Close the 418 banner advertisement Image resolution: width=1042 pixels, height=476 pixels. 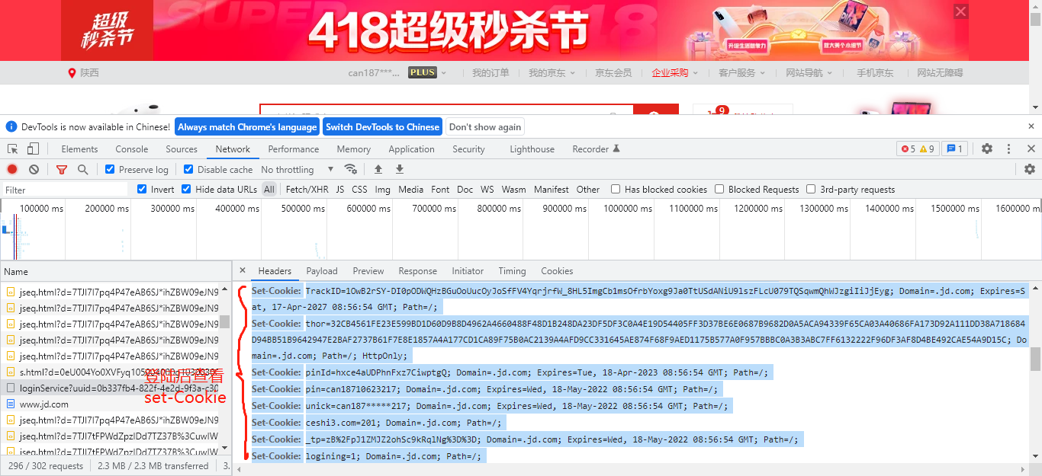pyautogui.click(x=961, y=11)
